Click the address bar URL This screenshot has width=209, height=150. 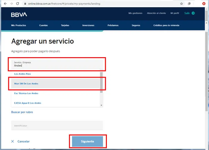(64, 4)
